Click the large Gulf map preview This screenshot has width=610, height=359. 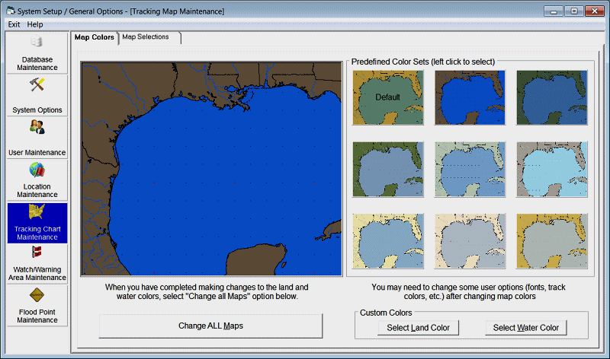[x=212, y=169]
